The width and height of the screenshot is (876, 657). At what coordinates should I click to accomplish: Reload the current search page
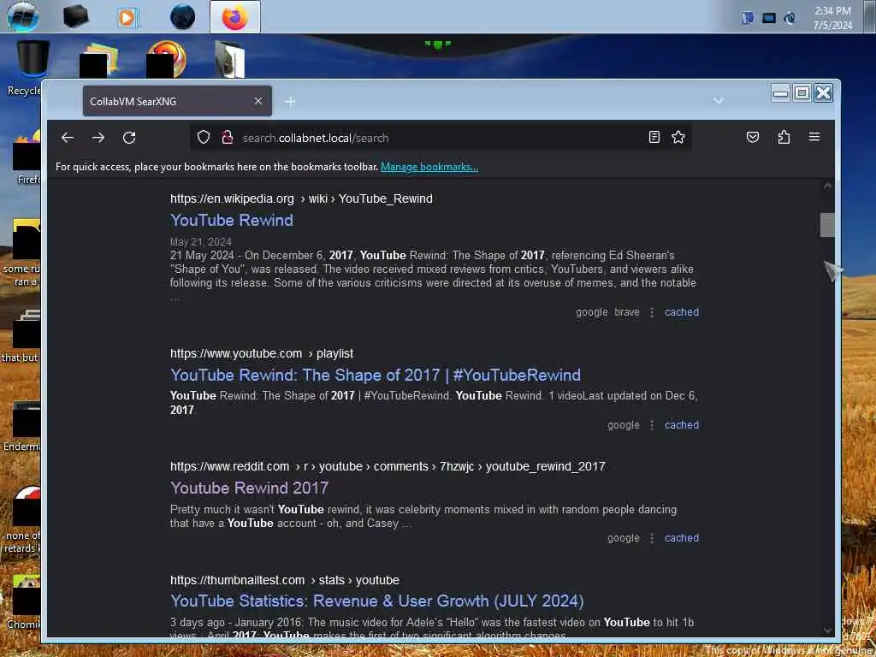pos(130,138)
